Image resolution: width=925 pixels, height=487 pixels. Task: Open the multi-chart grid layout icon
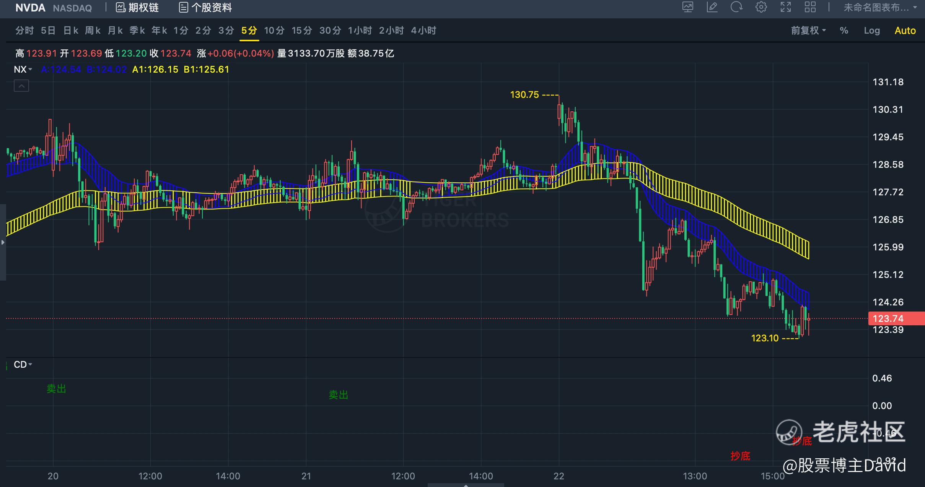point(810,7)
